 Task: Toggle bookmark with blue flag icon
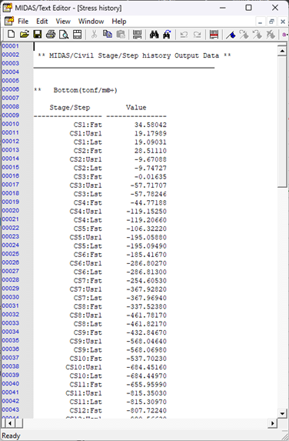click(x=231, y=35)
